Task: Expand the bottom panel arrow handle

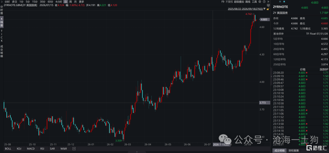Action: point(137,152)
